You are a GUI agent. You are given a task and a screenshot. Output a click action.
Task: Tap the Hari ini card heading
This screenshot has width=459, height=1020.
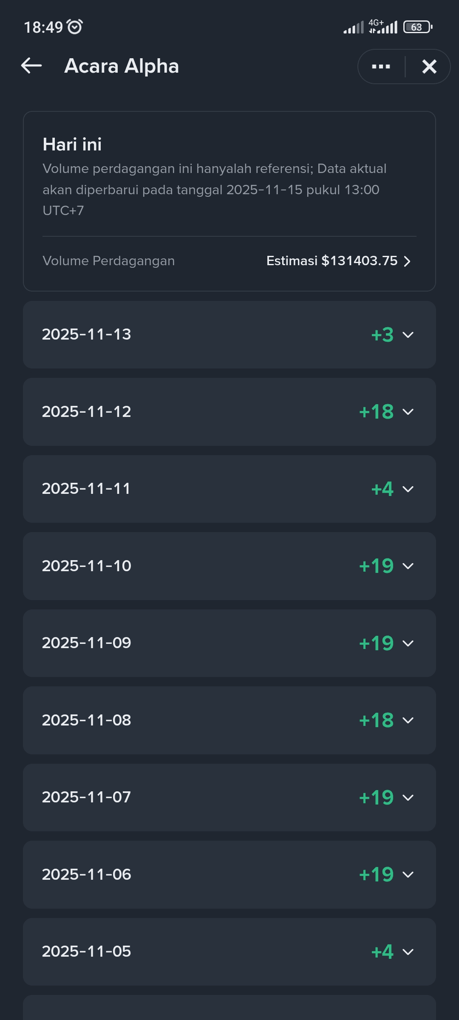[x=72, y=144]
